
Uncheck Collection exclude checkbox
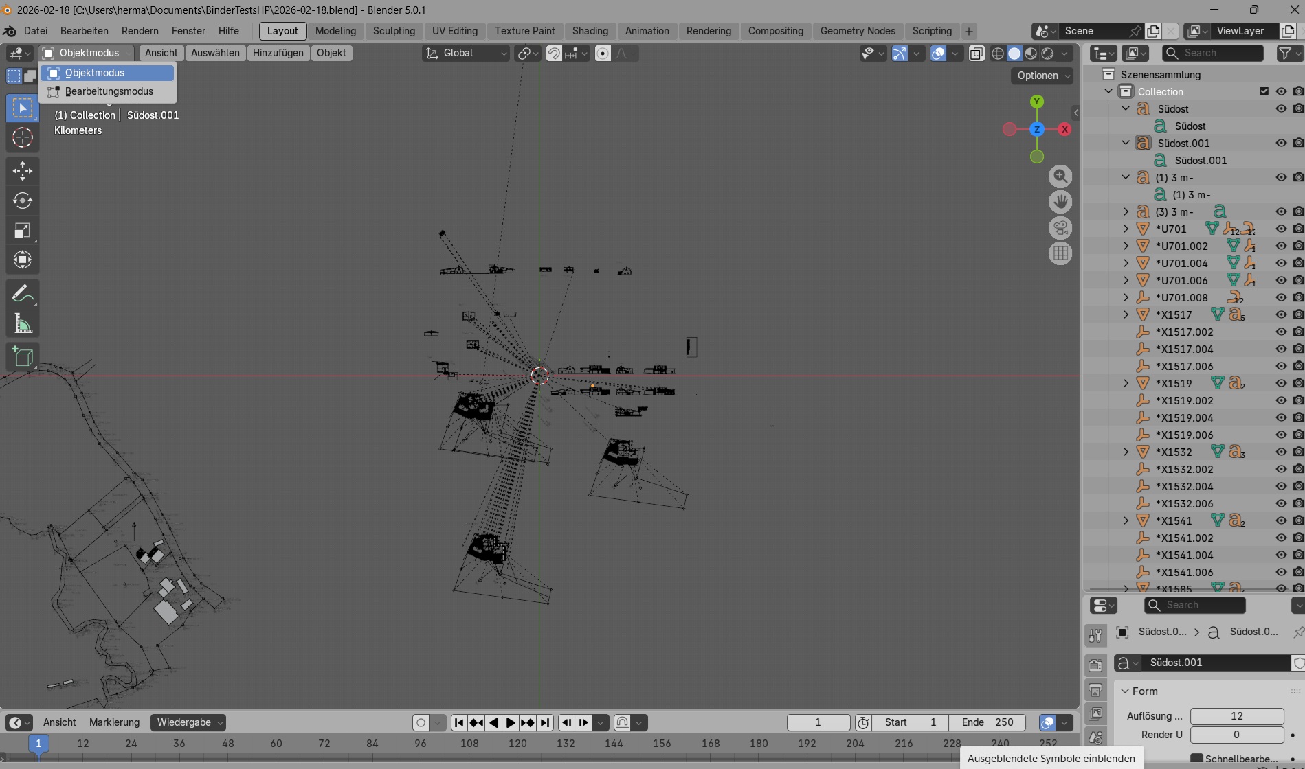pos(1264,91)
